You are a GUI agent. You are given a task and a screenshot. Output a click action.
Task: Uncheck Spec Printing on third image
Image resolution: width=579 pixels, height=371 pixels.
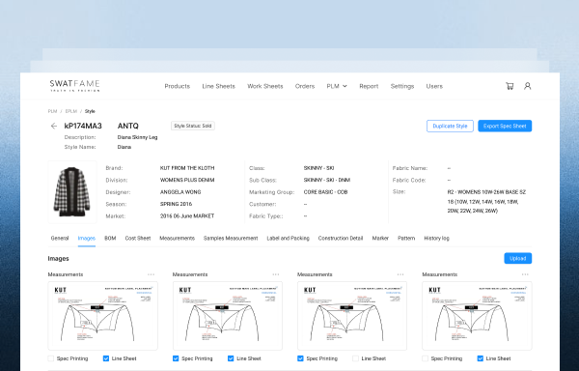pyautogui.click(x=300, y=358)
